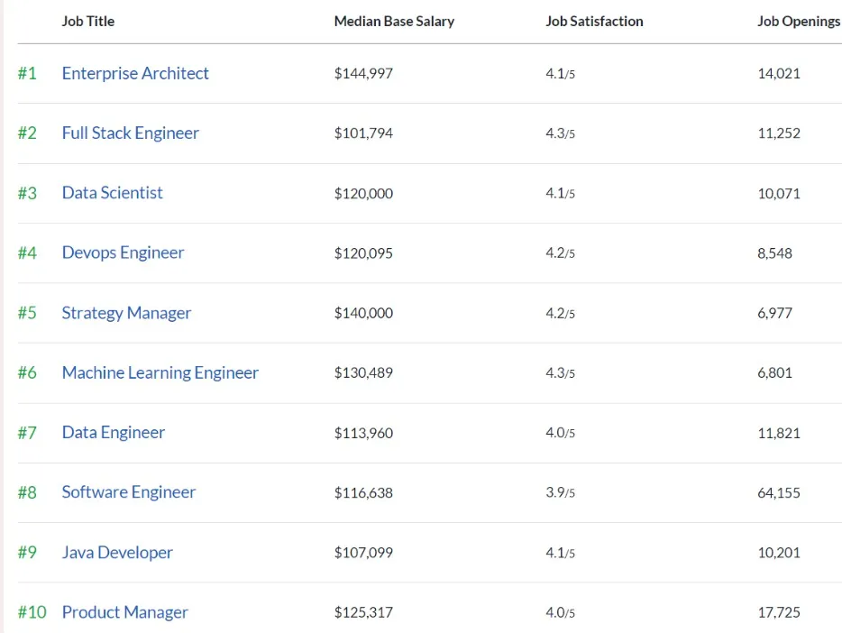The image size is (842, 633).
Task: Open the Strategy Manager job page
Action: (126, 313)
